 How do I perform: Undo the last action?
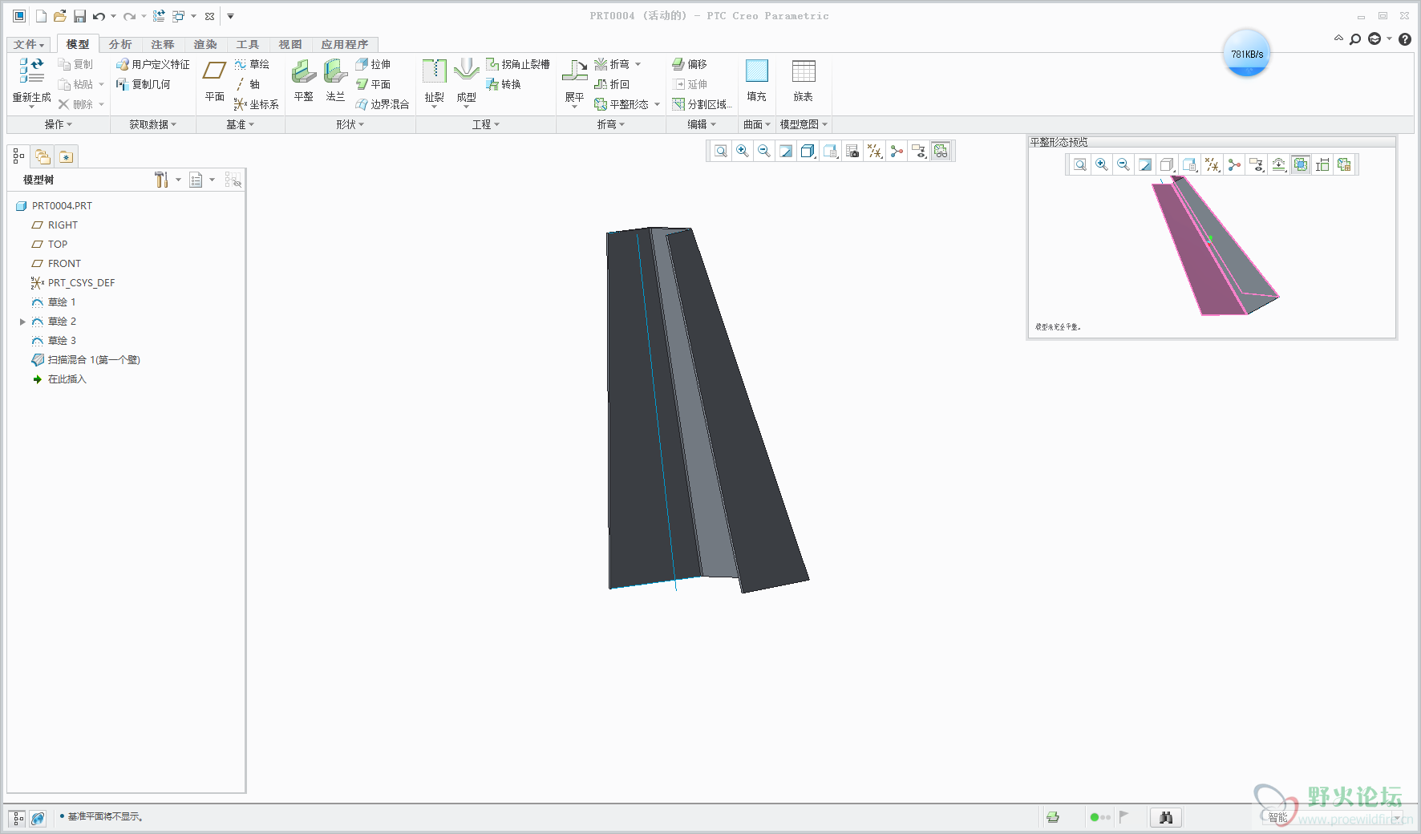(x=99, y=16)
